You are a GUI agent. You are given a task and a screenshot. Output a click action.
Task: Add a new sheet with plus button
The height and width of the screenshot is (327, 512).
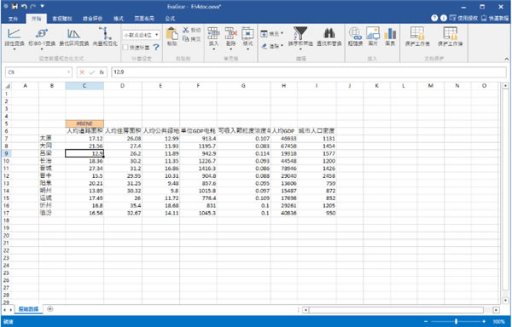click(50, 309)
